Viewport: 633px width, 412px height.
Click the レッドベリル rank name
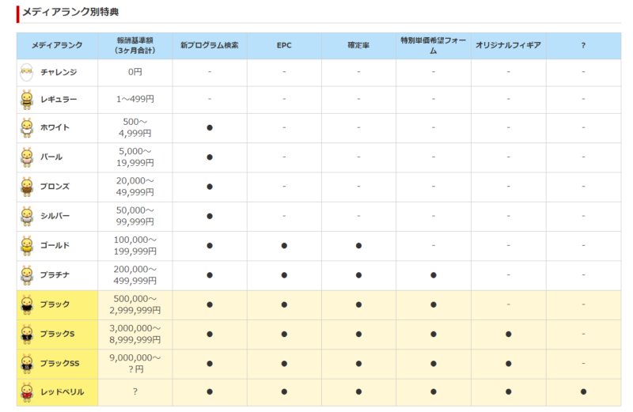pos(63,391)
